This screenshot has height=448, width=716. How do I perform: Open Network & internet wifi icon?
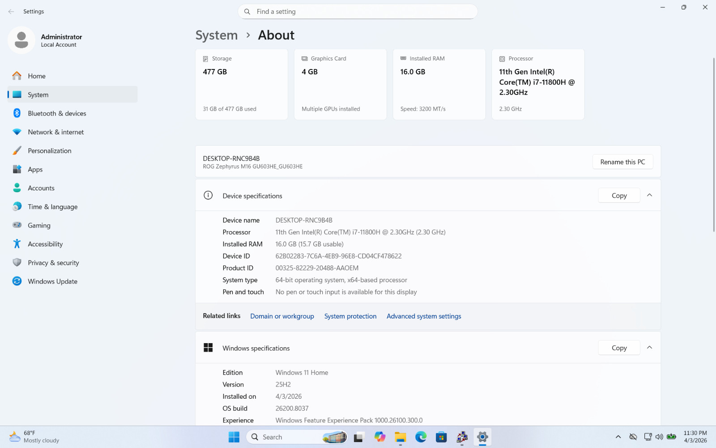click(x=17, y=132)
